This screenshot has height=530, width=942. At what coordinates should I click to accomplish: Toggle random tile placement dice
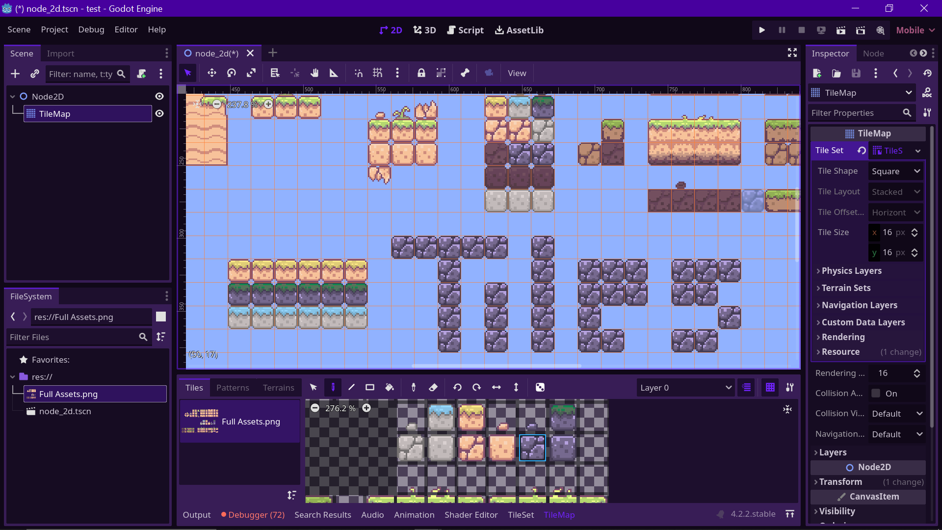540,387
